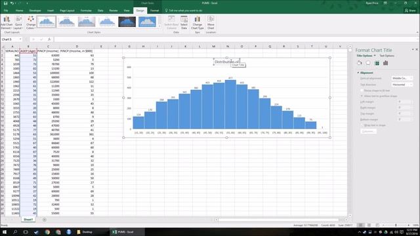Screen dimensions: 420x236
Task: Add a new sheet with plus button
Action: coord(45,220)
